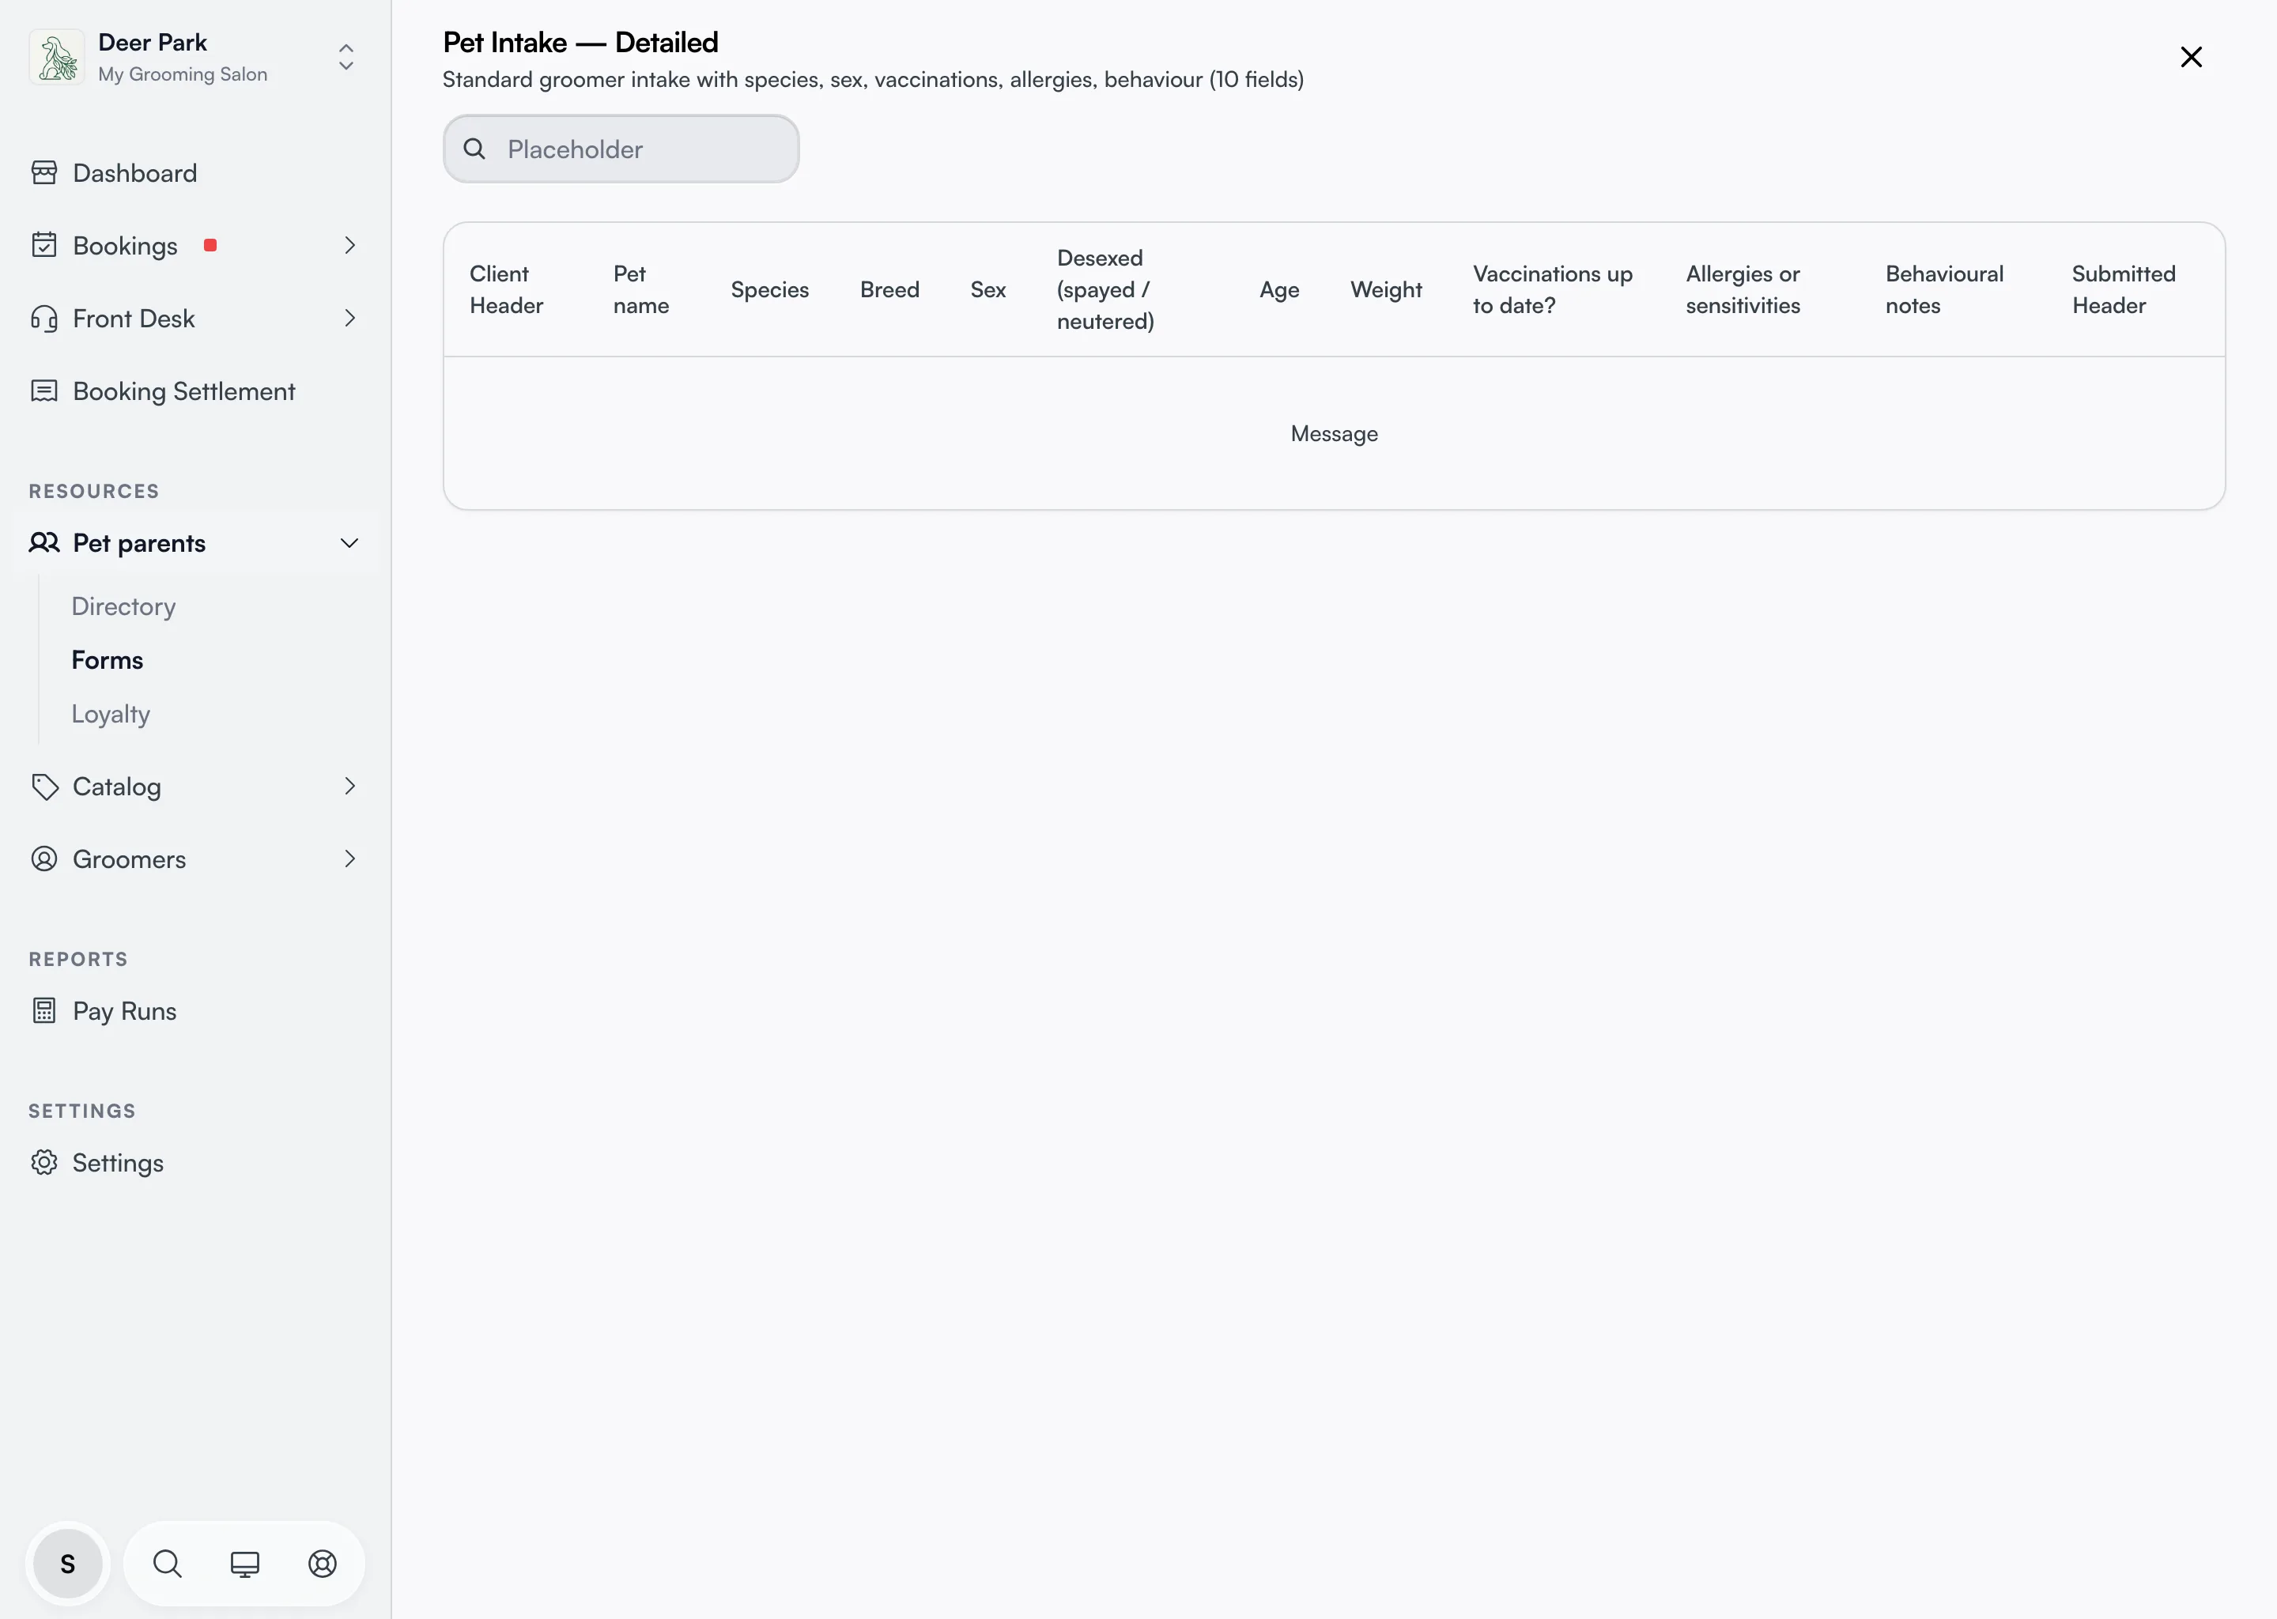Click the lifebuoy help icon

(x=322, y=1563)
